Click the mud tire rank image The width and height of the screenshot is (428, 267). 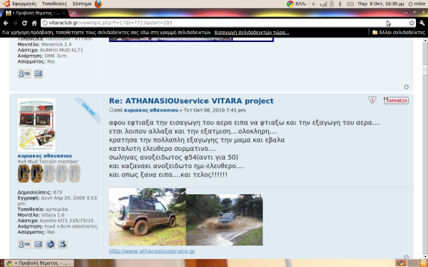pos(49,174)
